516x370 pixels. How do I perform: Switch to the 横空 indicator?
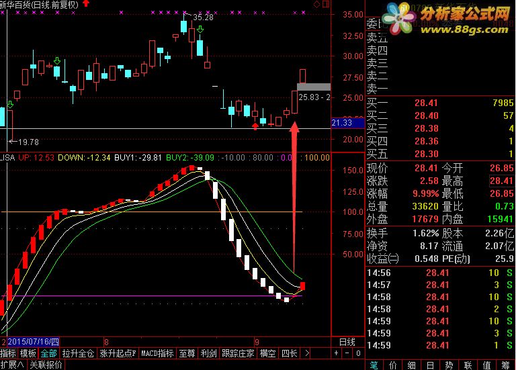click(x=267, y=353)
